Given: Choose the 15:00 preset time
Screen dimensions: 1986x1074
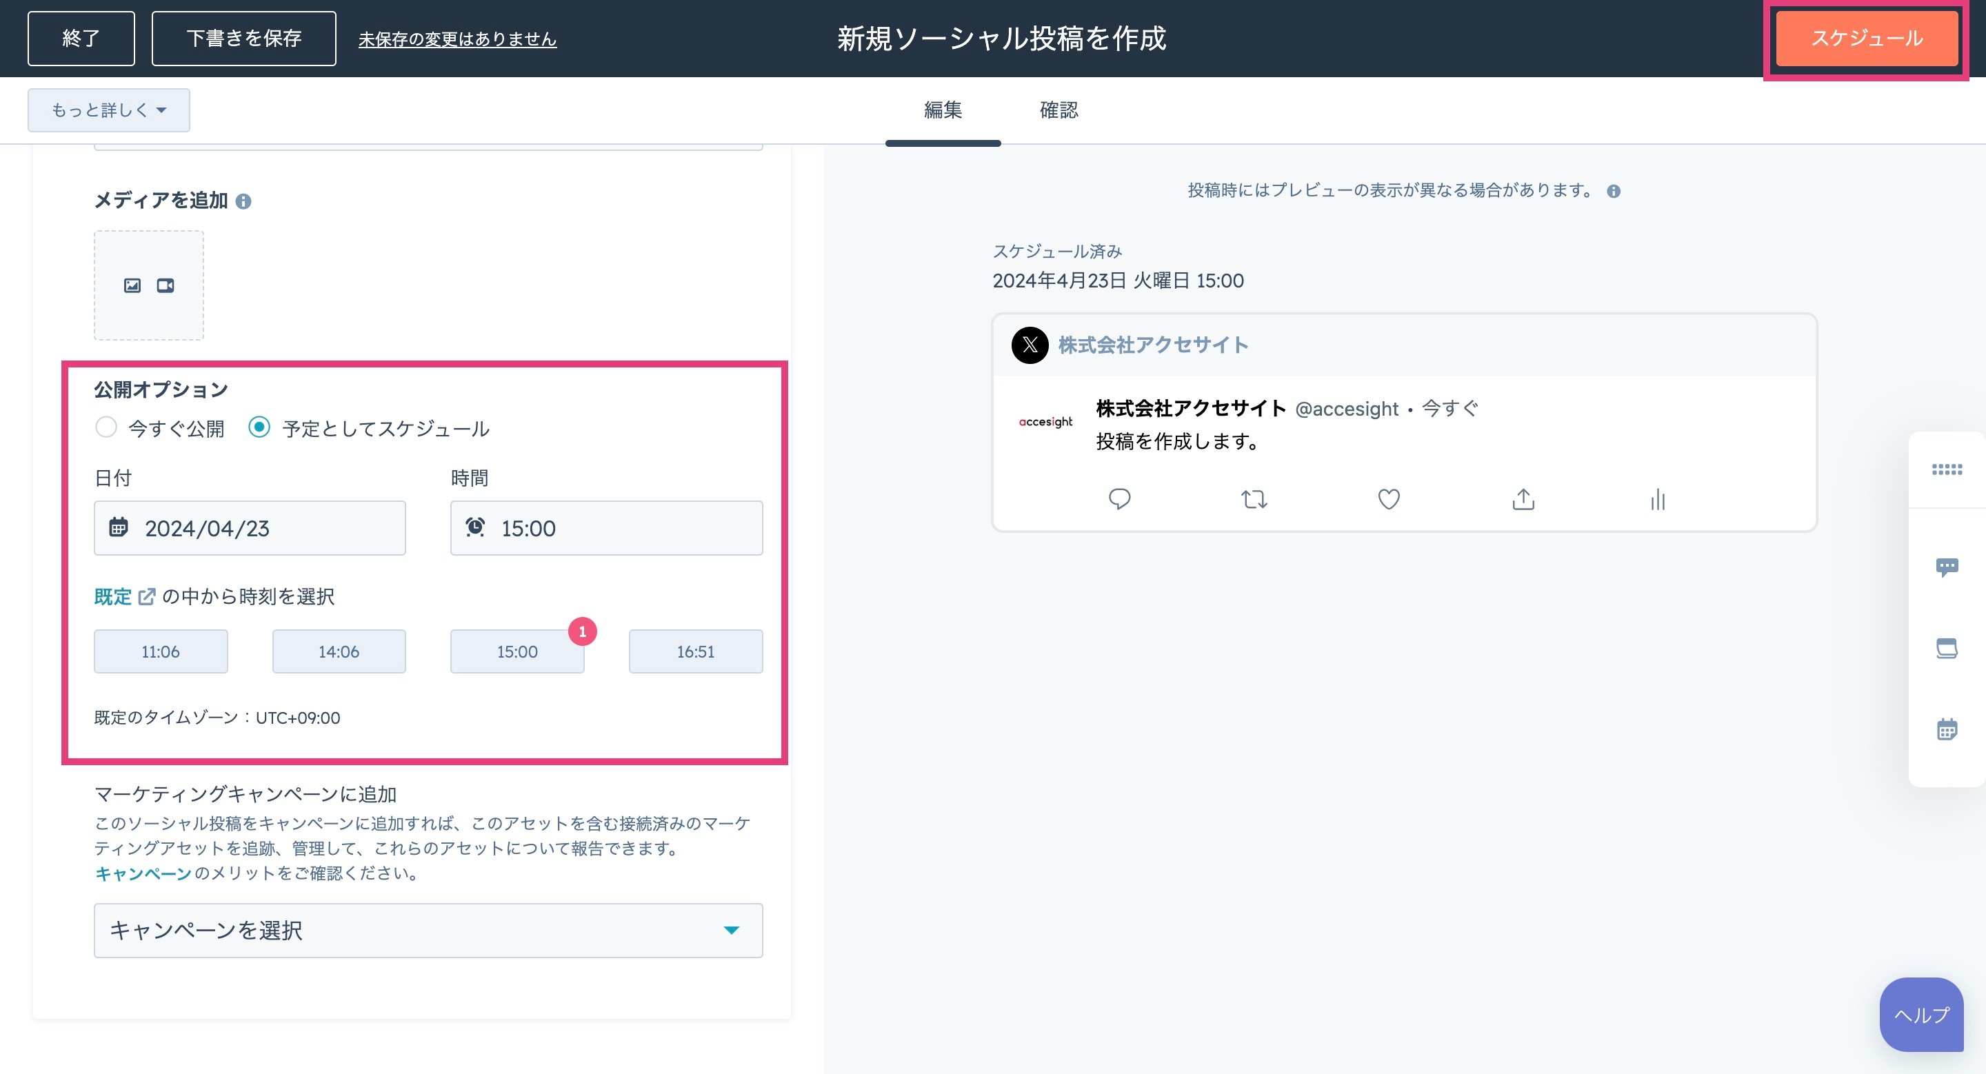Looking at the screenshot, I should point(516,652).
